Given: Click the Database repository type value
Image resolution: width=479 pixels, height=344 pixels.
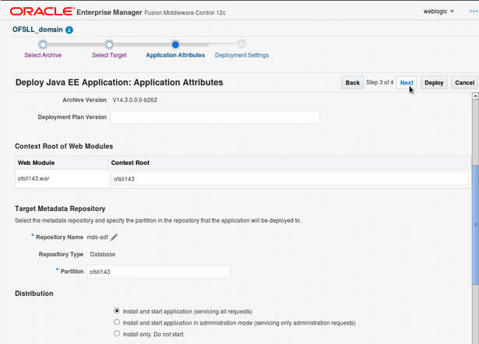Looking at the screenshot, I should (103, 254).
